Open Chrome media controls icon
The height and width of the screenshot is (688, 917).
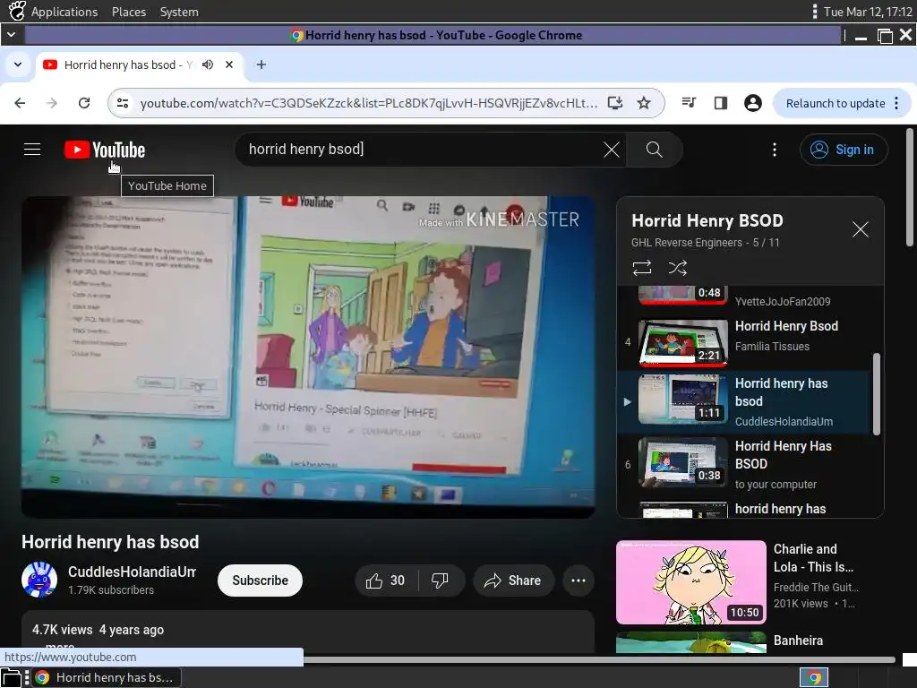click(x=689, y=103)
